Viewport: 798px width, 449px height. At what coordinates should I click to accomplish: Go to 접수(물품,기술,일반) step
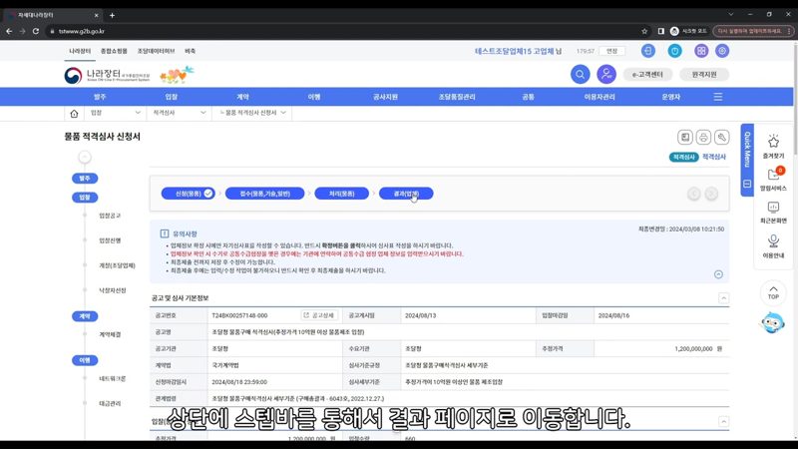pyautogui.click(x=264, y=194)
